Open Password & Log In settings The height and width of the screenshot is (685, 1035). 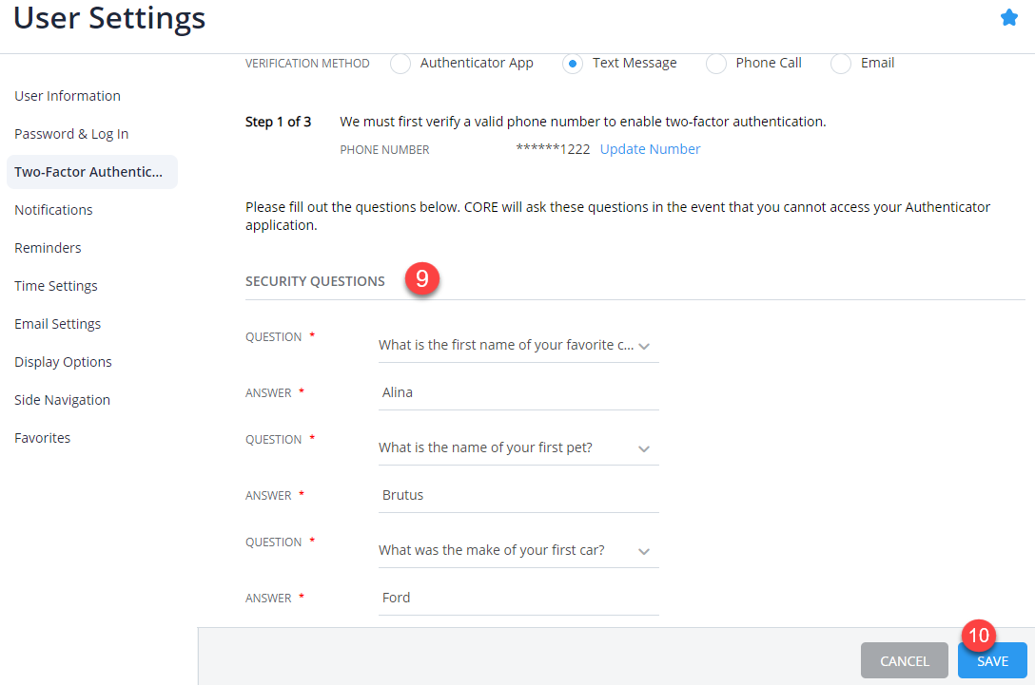71,133
